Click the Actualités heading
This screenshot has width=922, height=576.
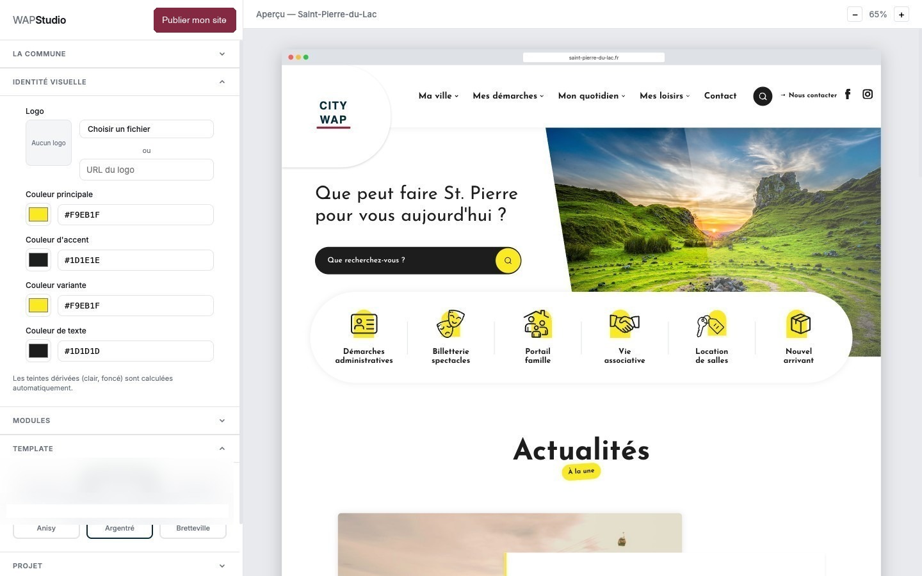click(581, 450)
